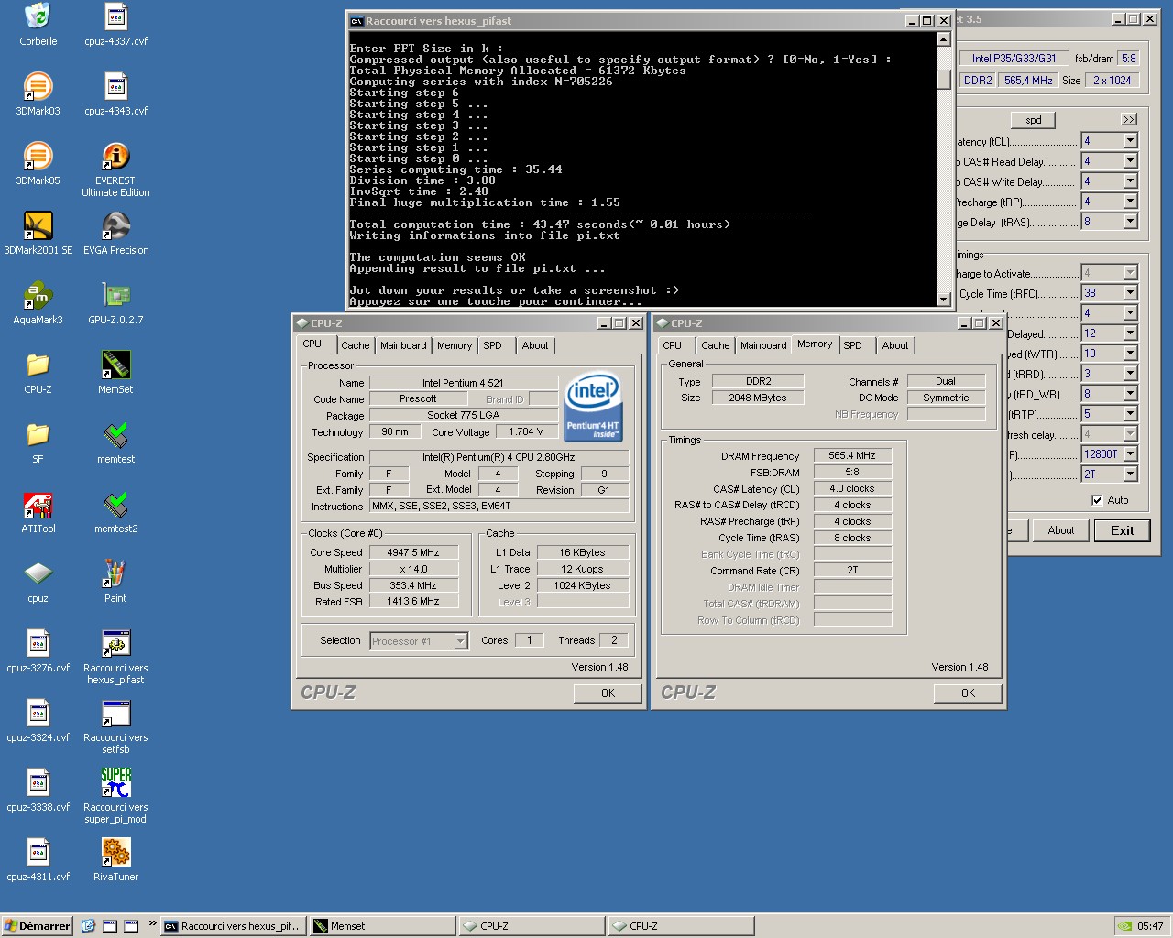1173x938 pixels.
Task: Switch to Cache tab in left CPU-Z
Action: pos(356,345)
